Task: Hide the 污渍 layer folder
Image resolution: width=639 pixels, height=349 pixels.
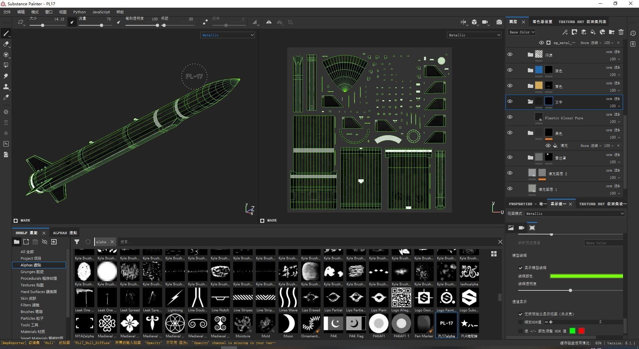Action: [510, 55]
